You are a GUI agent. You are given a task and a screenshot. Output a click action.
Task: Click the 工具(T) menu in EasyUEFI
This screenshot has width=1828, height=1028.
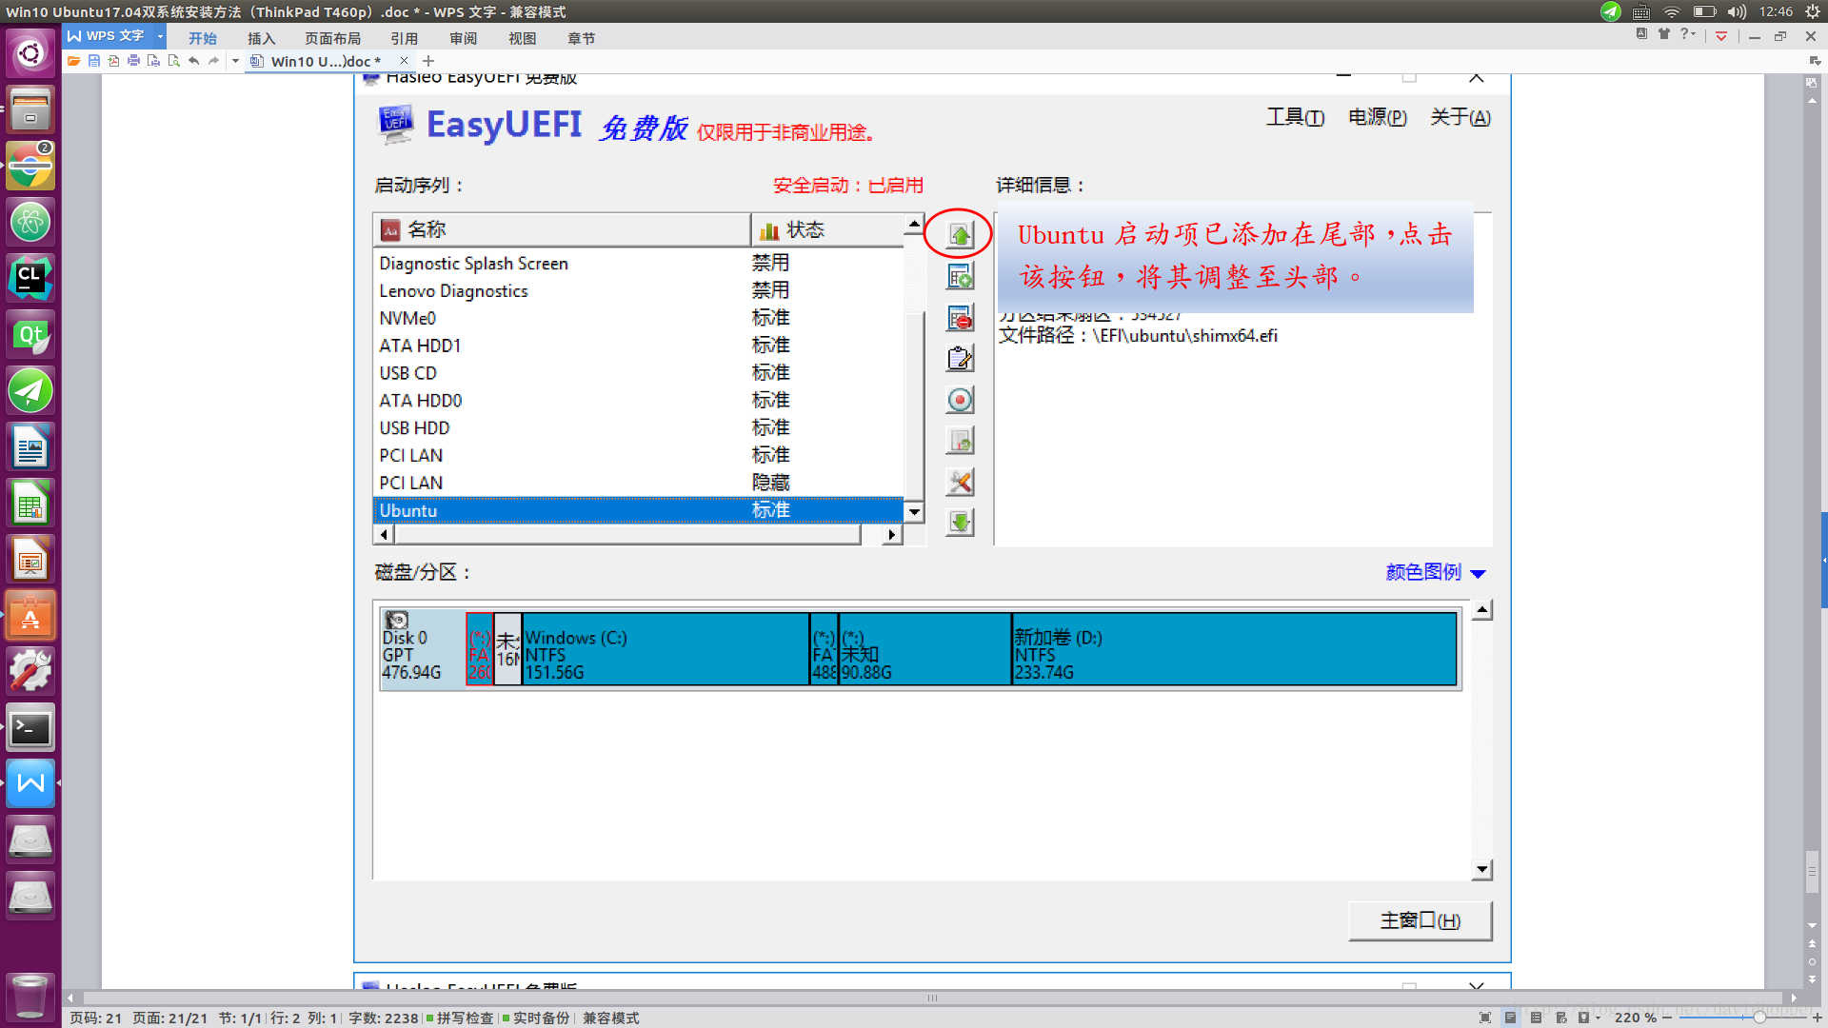click(1295, 117)
